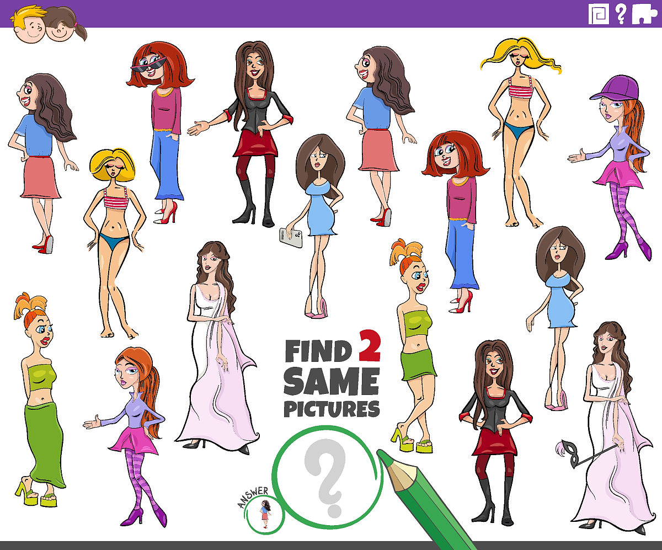The image size is (662, 550).
Task: Click the green pencil
Action: (425, 496)
